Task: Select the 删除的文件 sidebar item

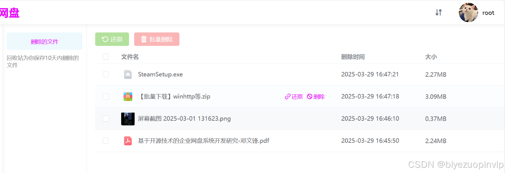Action: [x=44, y=41]
